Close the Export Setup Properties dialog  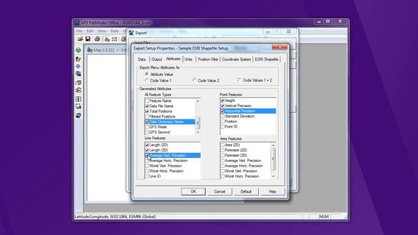(x=280, y=47)
